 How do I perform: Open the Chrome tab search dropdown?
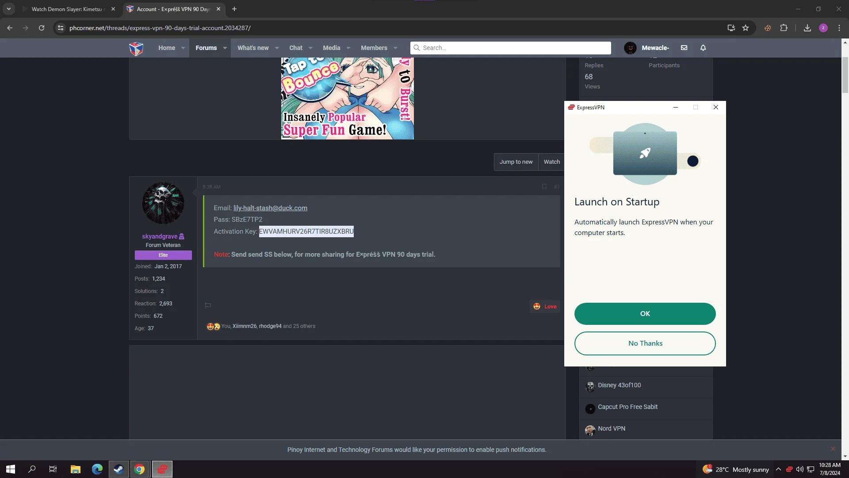tap(9, 9)
